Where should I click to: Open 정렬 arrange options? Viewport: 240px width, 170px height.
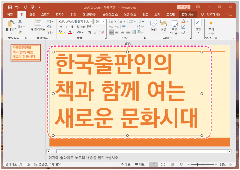(x=163, y=27)
